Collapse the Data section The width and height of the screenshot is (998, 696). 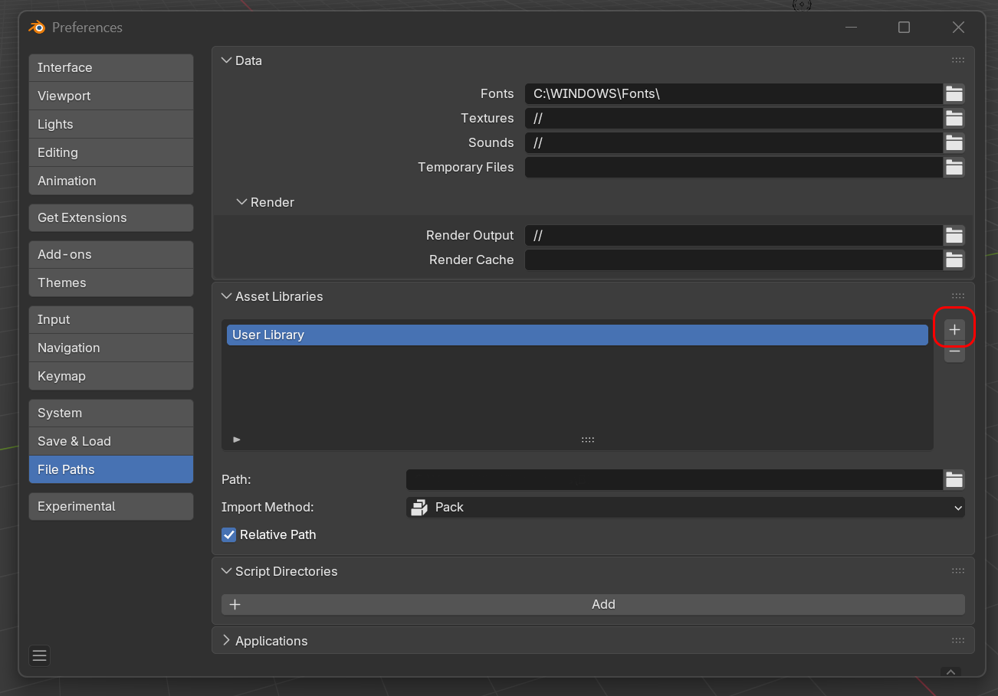click(227, 60)
